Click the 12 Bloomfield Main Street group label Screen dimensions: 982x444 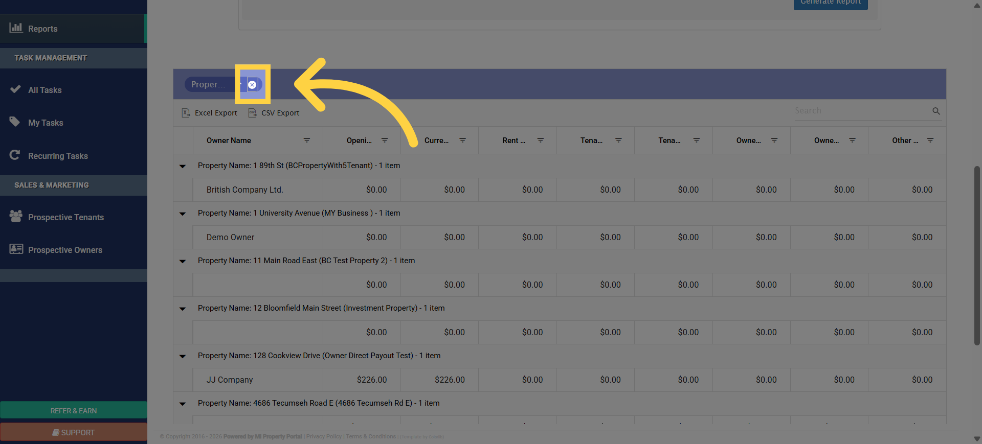[x=321, y=308]
